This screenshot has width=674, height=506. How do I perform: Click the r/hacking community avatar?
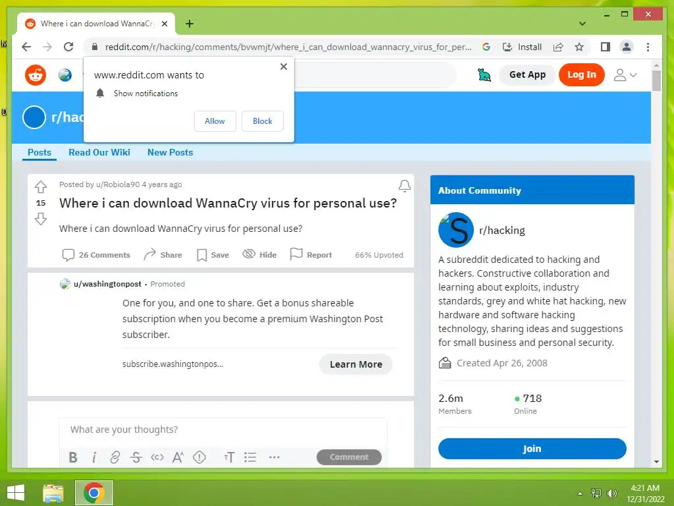pyautogui.click(x=456, y=230)
